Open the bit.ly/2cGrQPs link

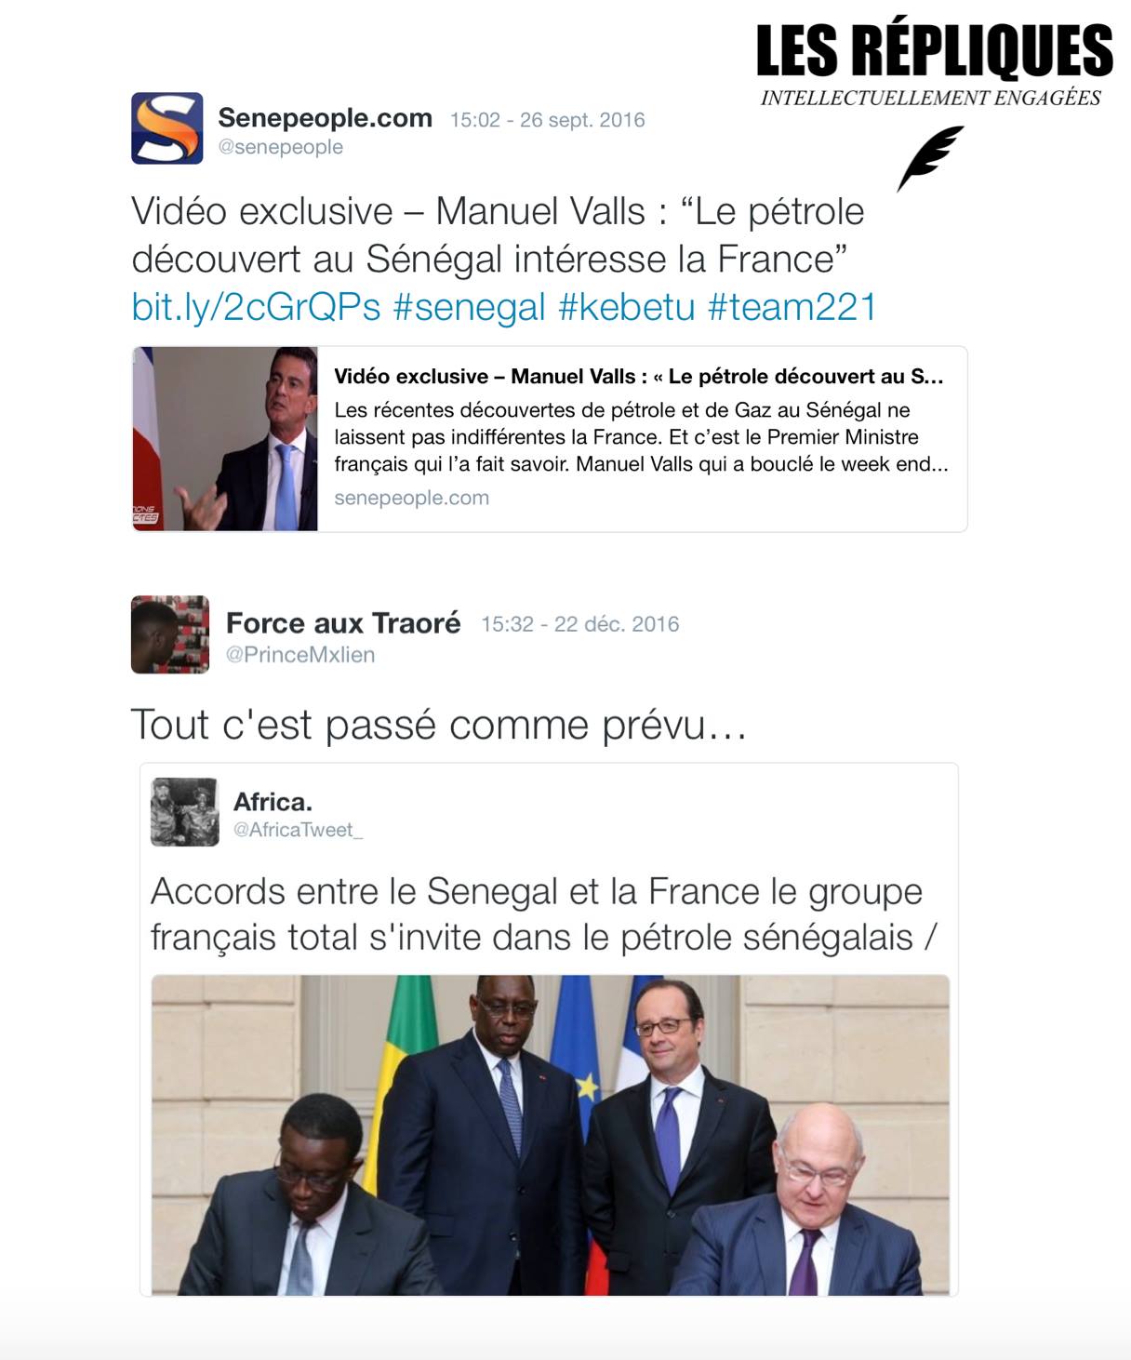click(x=256, y=307)
